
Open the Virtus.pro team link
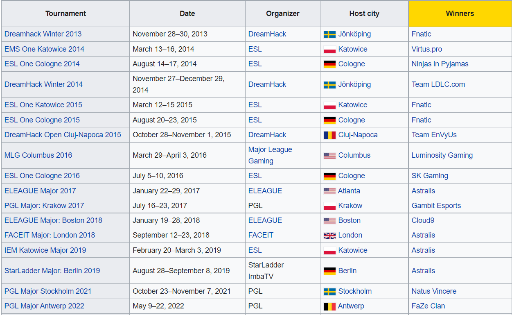point(427,49)
